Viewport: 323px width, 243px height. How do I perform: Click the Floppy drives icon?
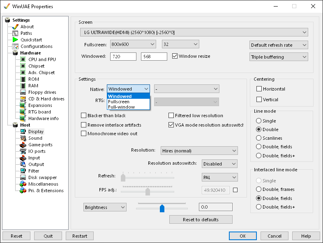click(x=23, y=92)
